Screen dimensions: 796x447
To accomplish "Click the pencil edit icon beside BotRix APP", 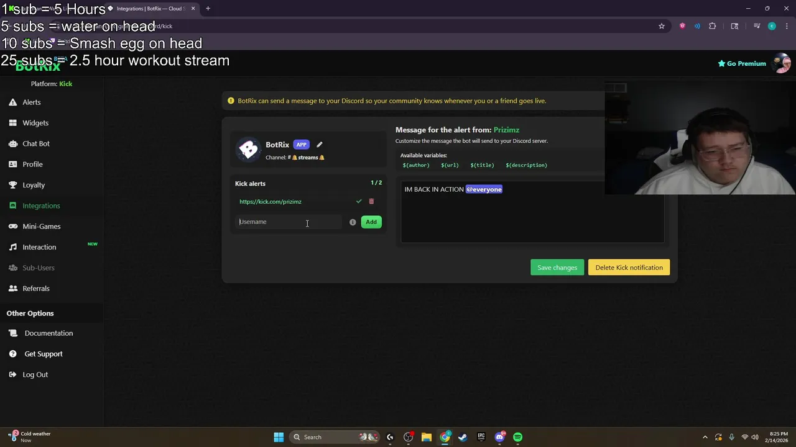I will 320,145.
